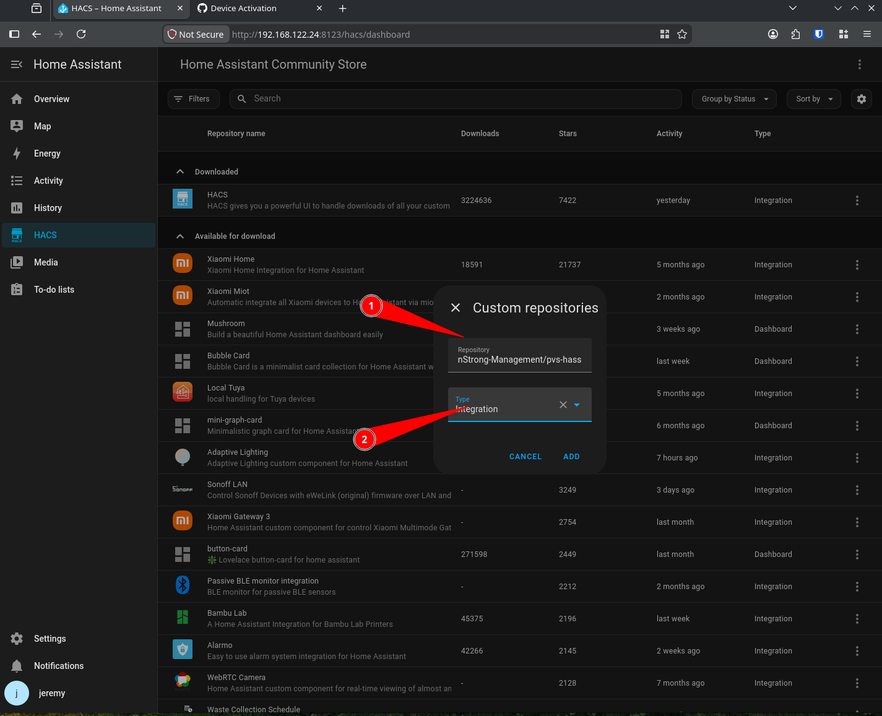The width and height of the screenshot is (882, 716).
Task: Click the Xiaomi Miot logo icon
Action: (183, 295)
